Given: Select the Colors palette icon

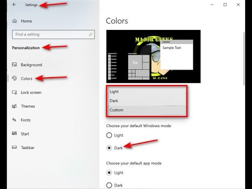Looking at the screenshot, I should (x=14, y=78).
